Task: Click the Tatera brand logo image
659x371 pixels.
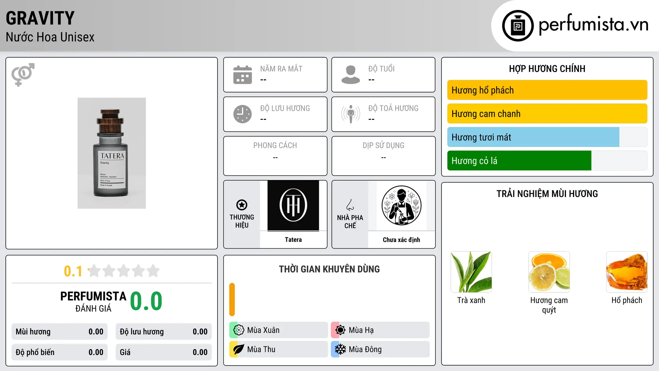Action: pyautogui.click(x=293, y=205)
